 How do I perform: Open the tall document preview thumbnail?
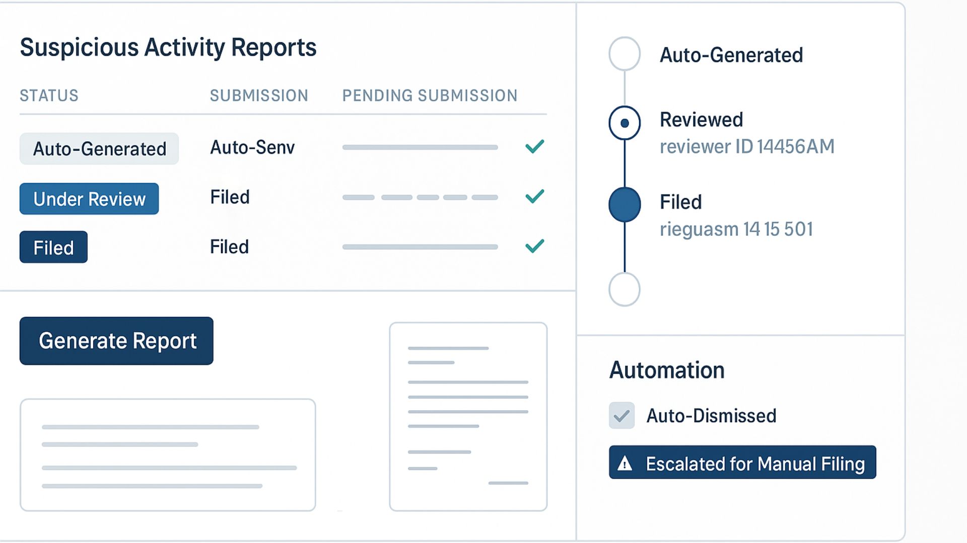(x=468, y=417)
